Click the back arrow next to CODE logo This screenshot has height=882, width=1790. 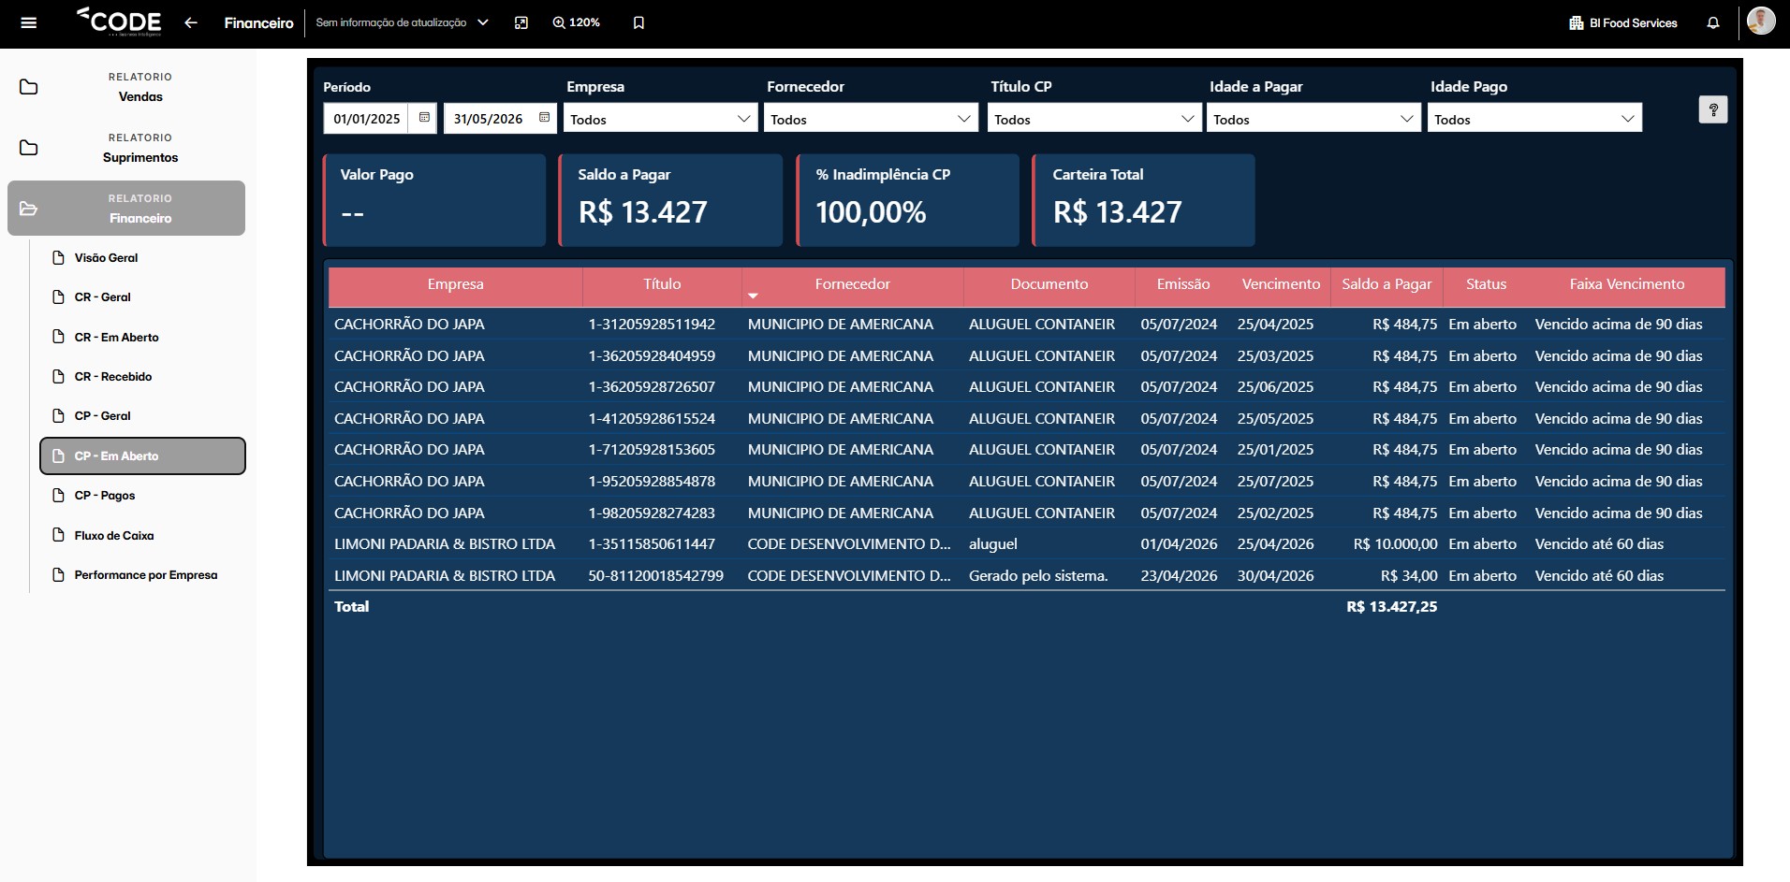coord(191,22)
